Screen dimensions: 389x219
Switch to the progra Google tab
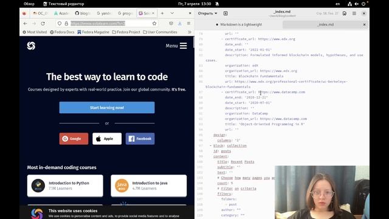pos(125,13)
